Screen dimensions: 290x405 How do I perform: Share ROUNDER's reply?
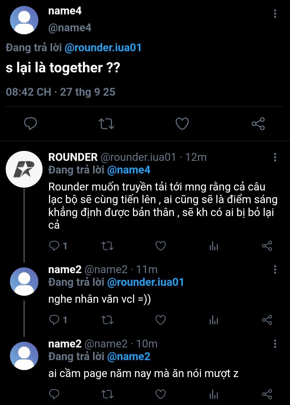click(x=267, y=246)
